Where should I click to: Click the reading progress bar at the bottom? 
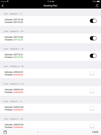coord(50,132)
